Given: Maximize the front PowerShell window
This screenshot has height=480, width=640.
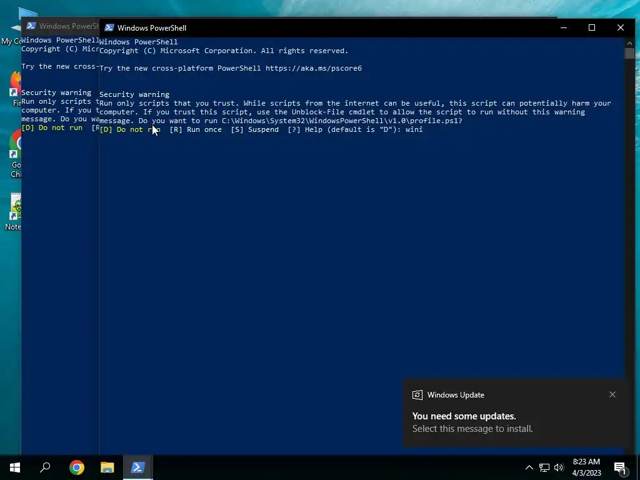Looking at the screenshot, I should click(x=592, y=27).
